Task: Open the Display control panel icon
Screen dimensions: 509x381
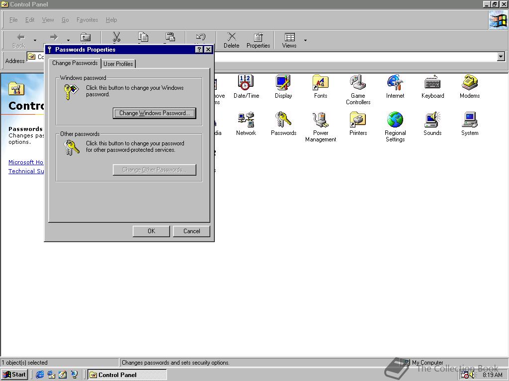Action: (283, 86)
